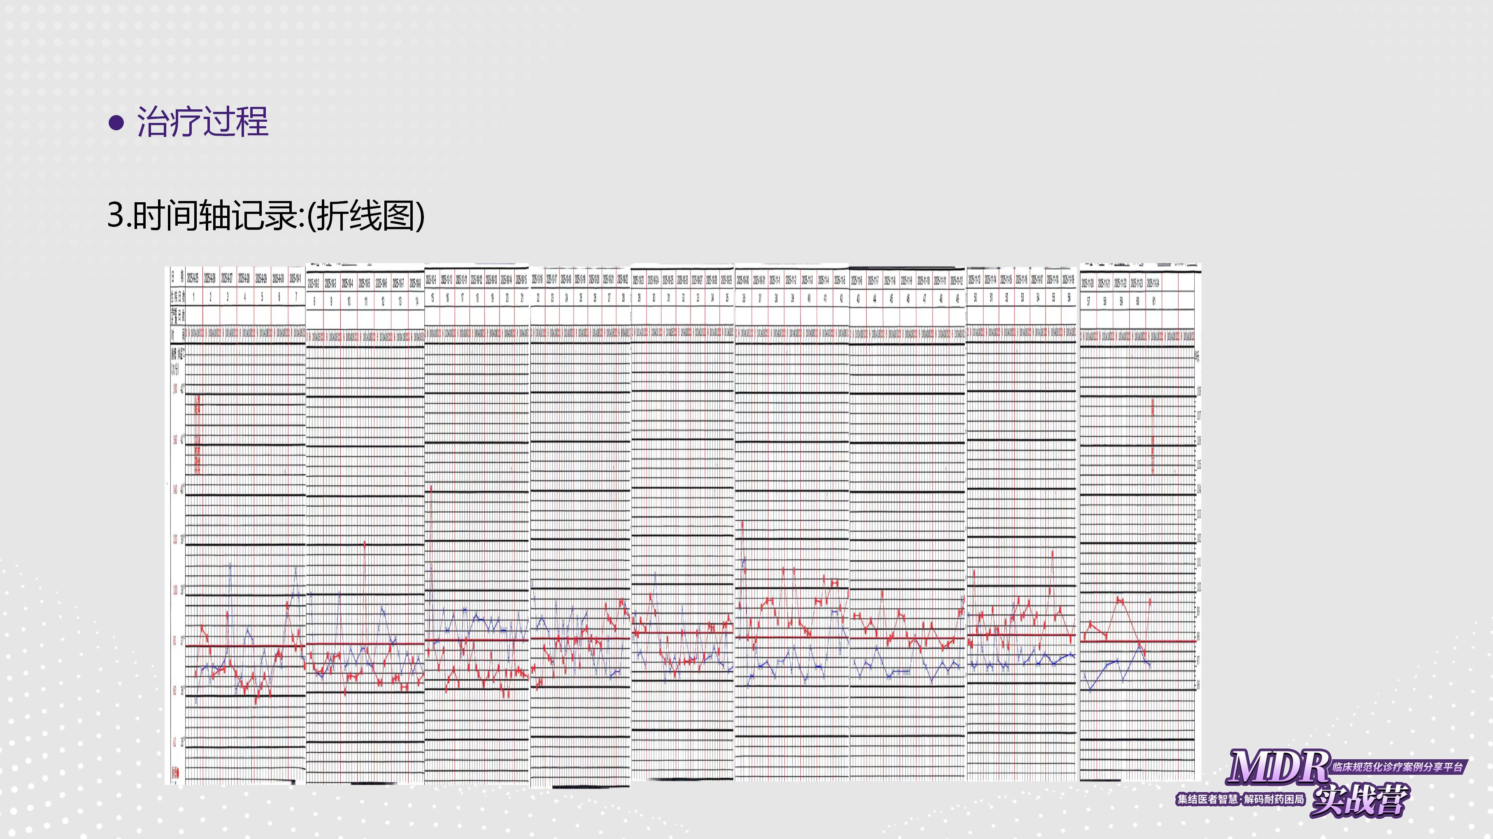The height and width of the screenshot is (839, 1493).
Task: Click the 集结医者智慧·解码耐药困局 tagline
Action: point(1240,800)
